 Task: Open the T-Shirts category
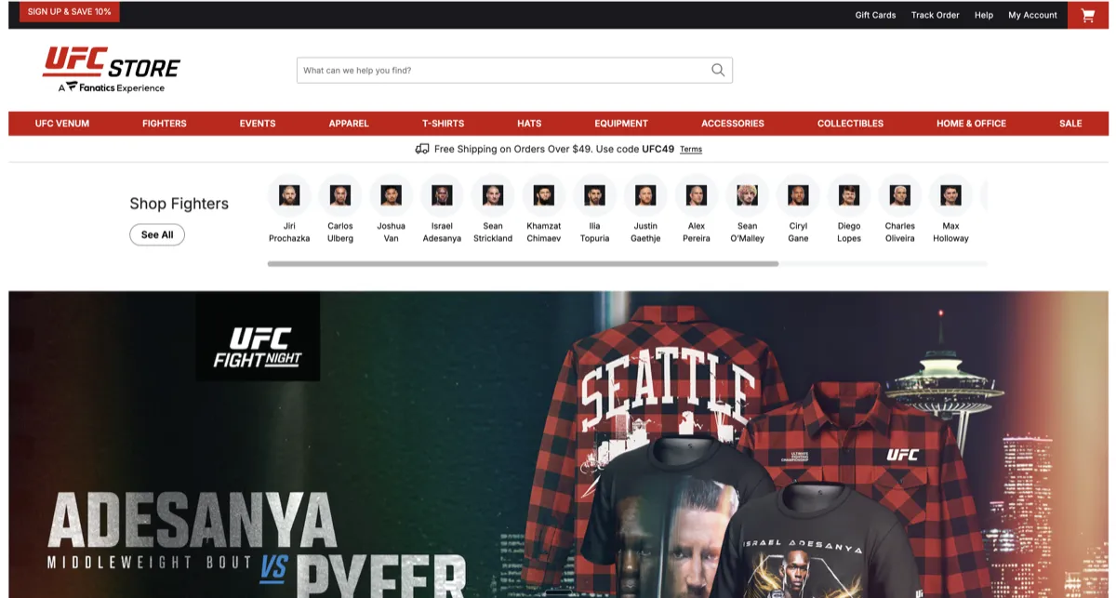click(444, 123)
